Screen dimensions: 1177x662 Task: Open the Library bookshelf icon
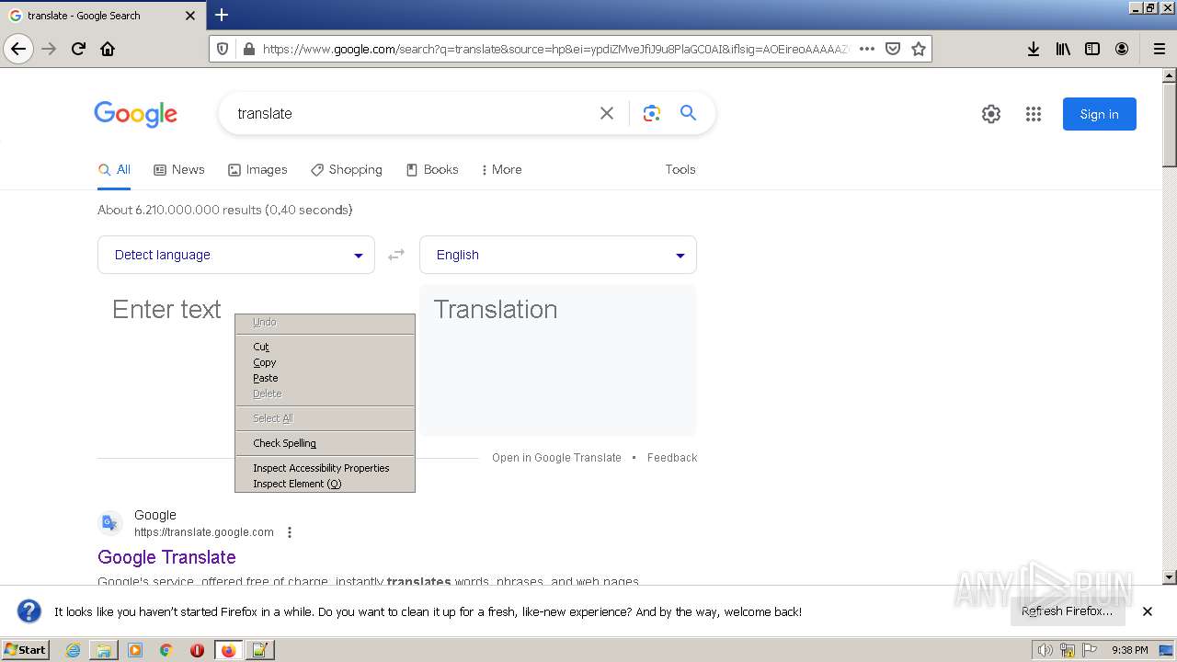point(1063,49)
